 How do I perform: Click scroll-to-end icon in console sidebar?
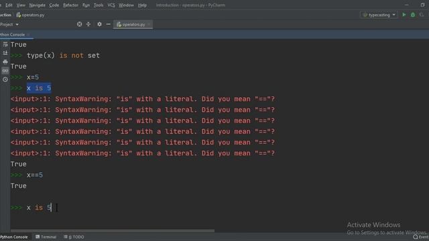point(5,53)
